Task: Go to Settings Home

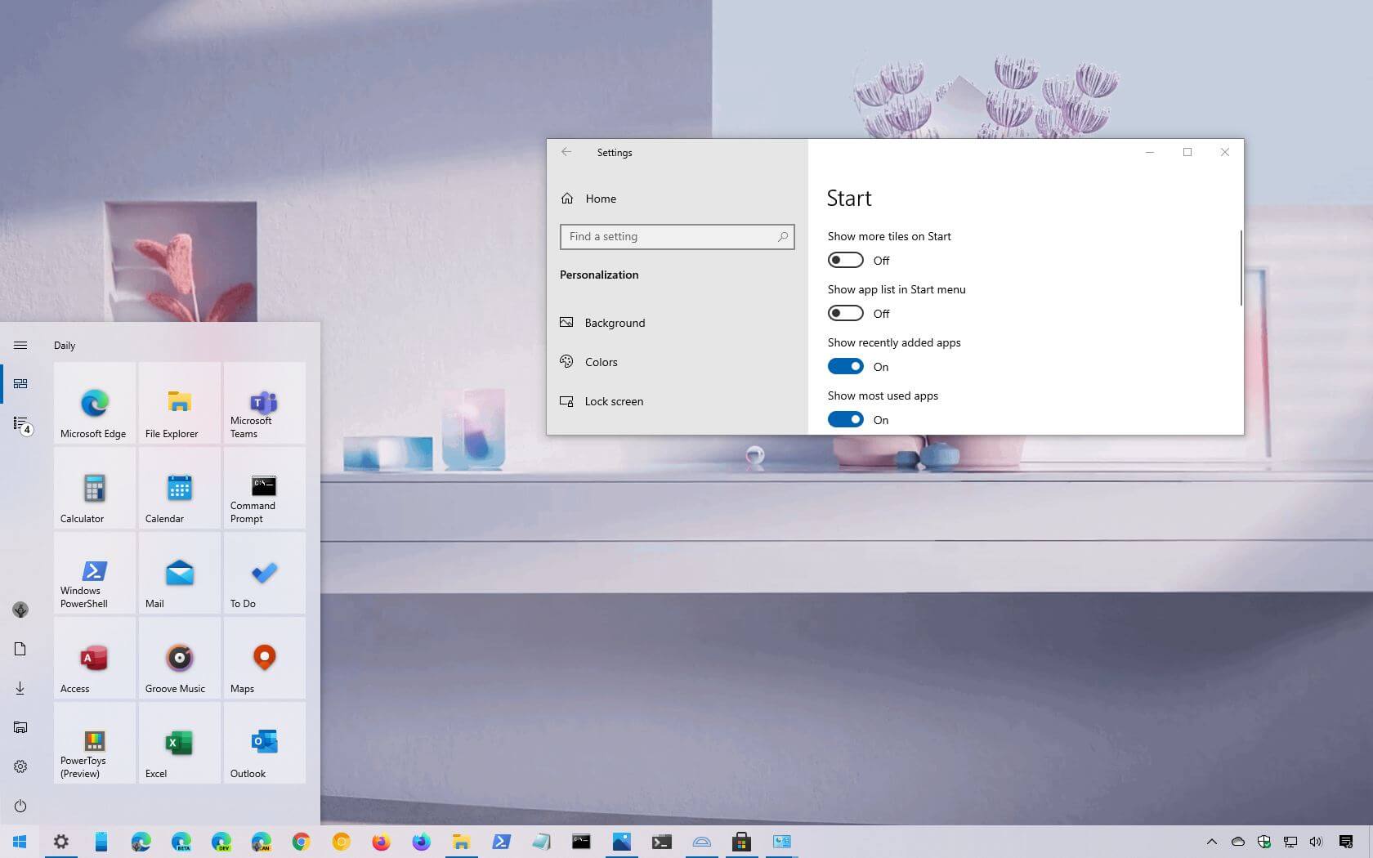Action: click(x=678, y=199)
